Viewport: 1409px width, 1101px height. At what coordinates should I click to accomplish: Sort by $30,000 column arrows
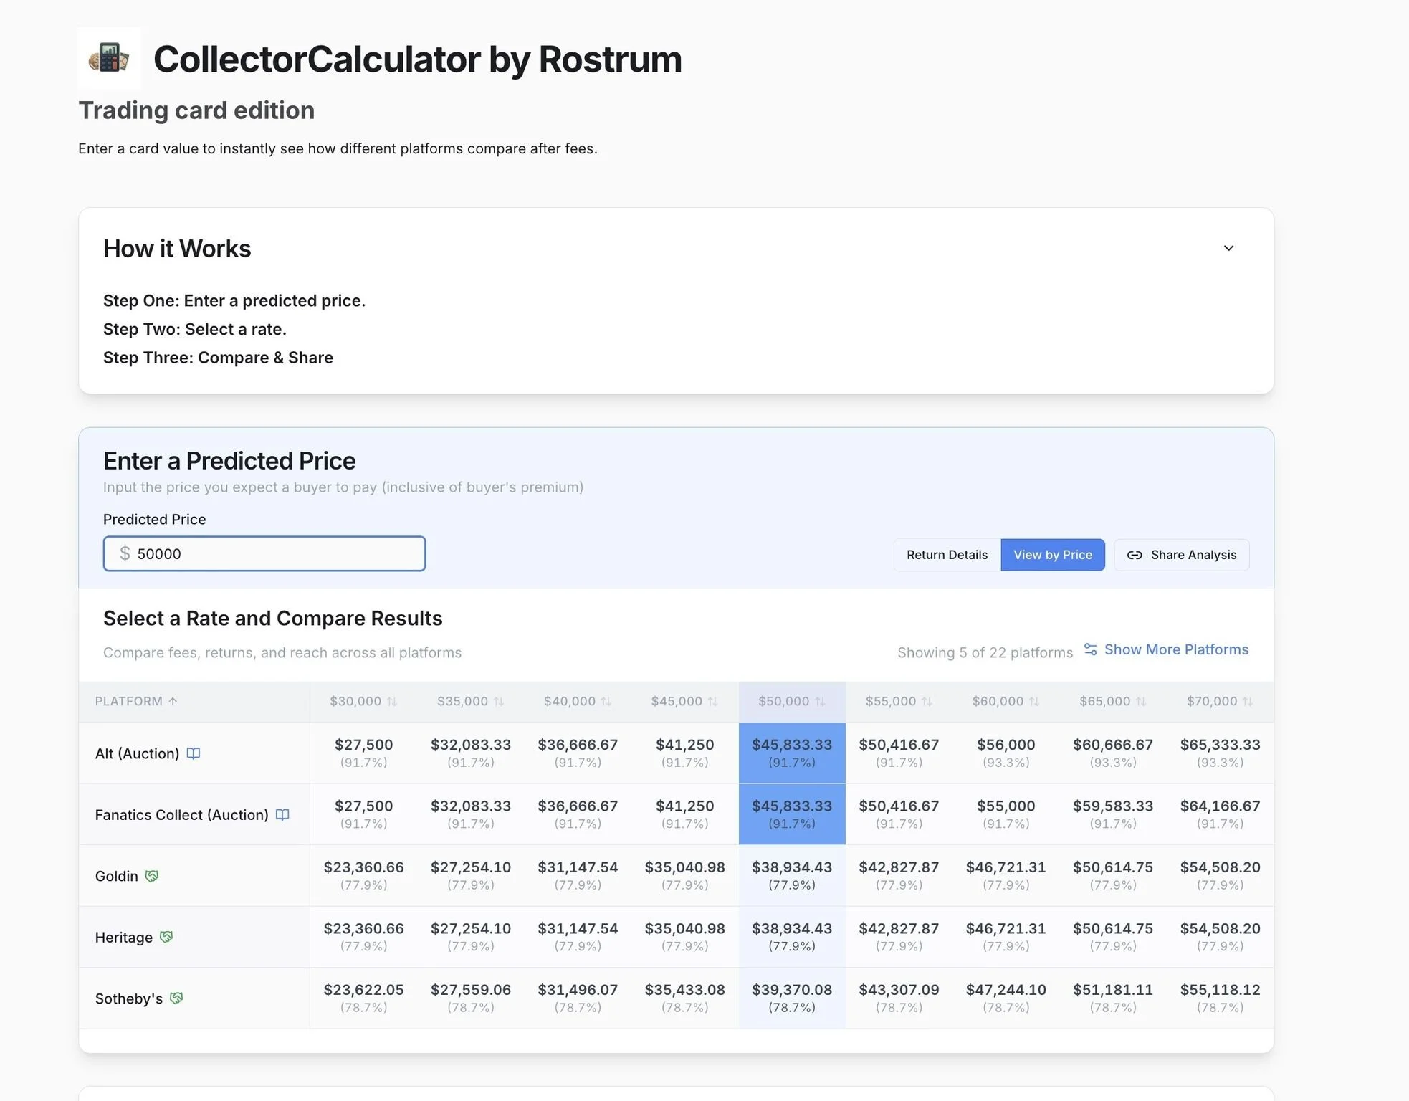pos(392,702)
